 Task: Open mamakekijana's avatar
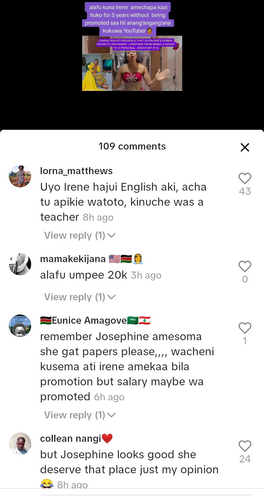[20, 264]
